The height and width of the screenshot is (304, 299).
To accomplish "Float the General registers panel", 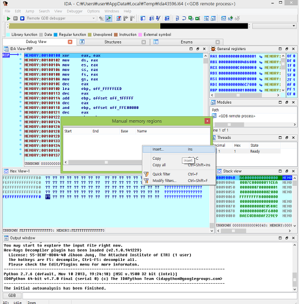I will pyautogui.click(x=287, y=49).
